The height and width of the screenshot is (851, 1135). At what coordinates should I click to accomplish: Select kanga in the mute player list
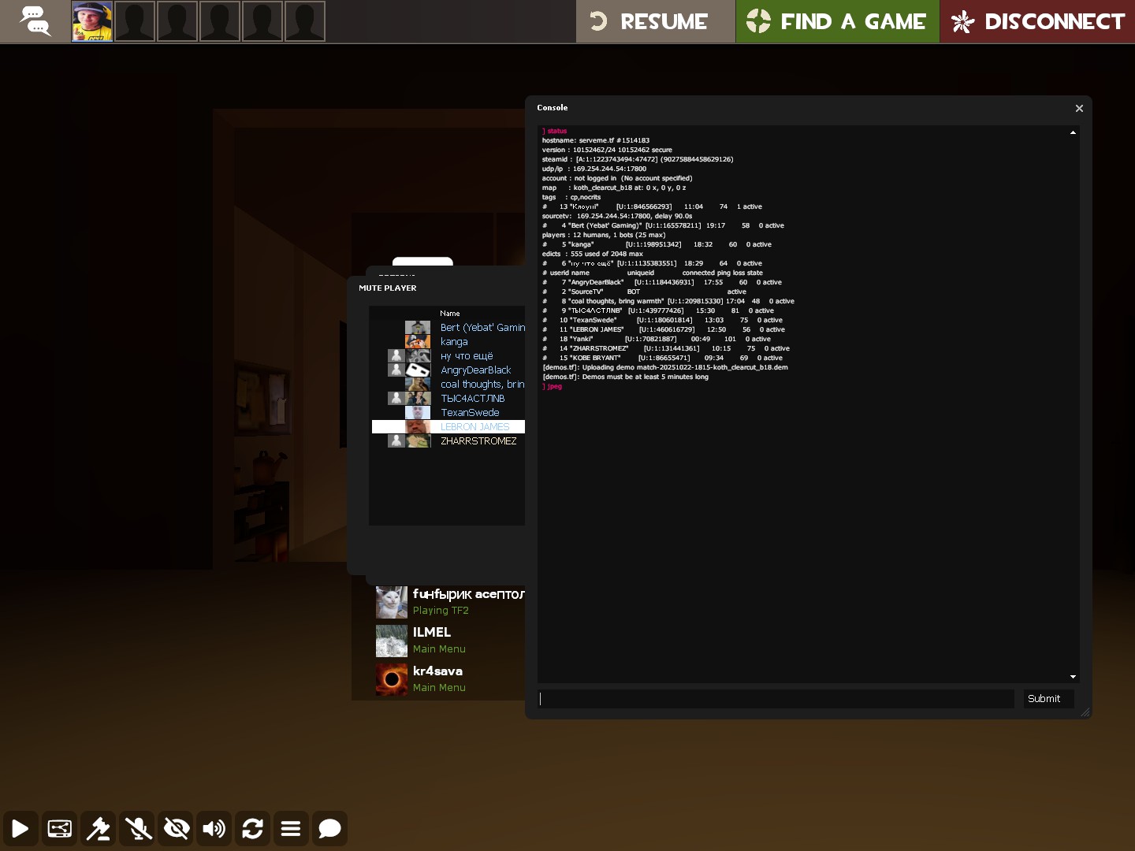click(454, 342)
